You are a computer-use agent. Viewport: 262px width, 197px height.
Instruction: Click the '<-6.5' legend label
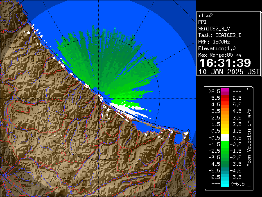[237, 184]
